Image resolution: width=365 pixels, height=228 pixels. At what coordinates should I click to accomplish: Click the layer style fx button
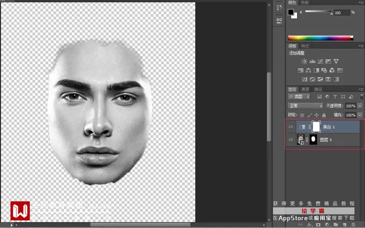point(309,225)
